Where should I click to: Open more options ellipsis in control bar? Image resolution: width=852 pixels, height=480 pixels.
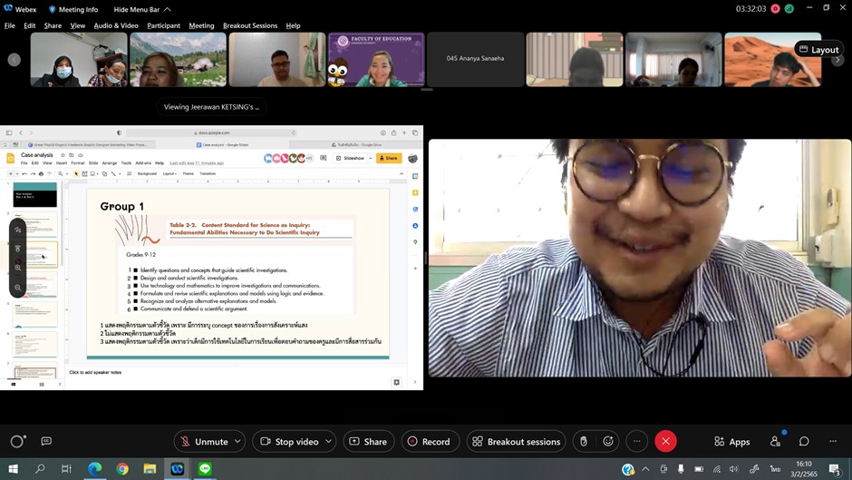click(637, 441)
